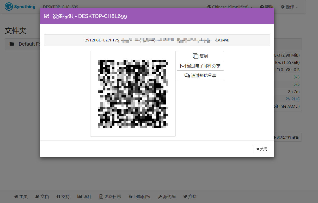Image resolution: width=318 pixels, height=203 pixels.
Task: Click the 2h 7m uptime value
Action: [x=294, y=92]
